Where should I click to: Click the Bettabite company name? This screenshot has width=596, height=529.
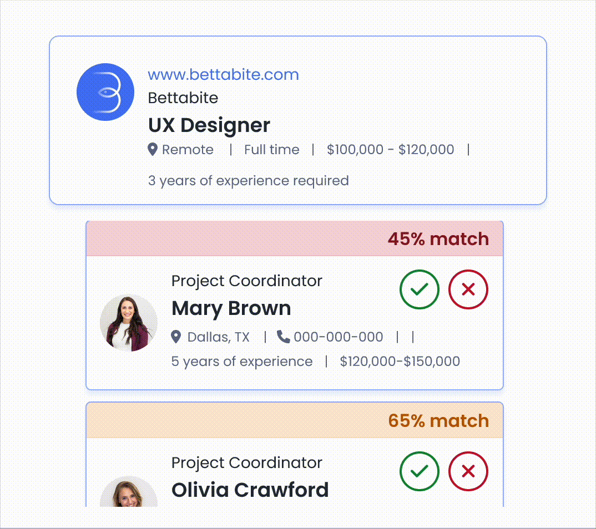[183, 98]
